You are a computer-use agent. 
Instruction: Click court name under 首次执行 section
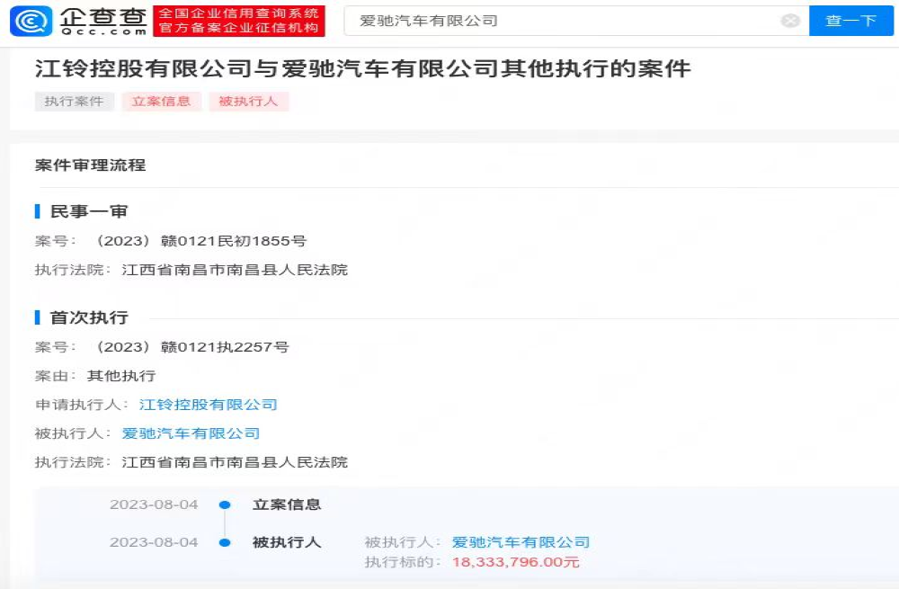[235, 461]
